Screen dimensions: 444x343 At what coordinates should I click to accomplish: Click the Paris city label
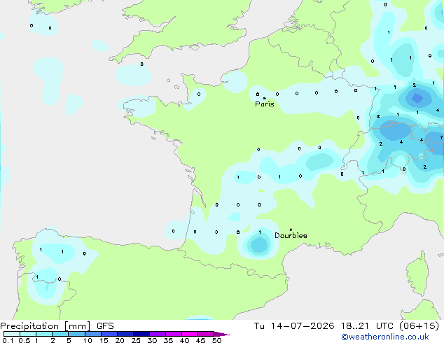pos(265,104)
